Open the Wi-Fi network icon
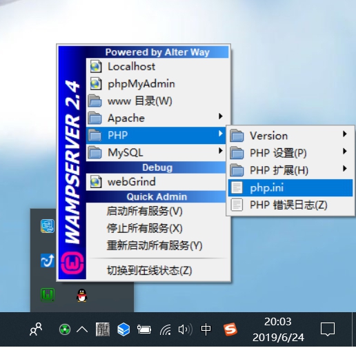 click(166, 330)
